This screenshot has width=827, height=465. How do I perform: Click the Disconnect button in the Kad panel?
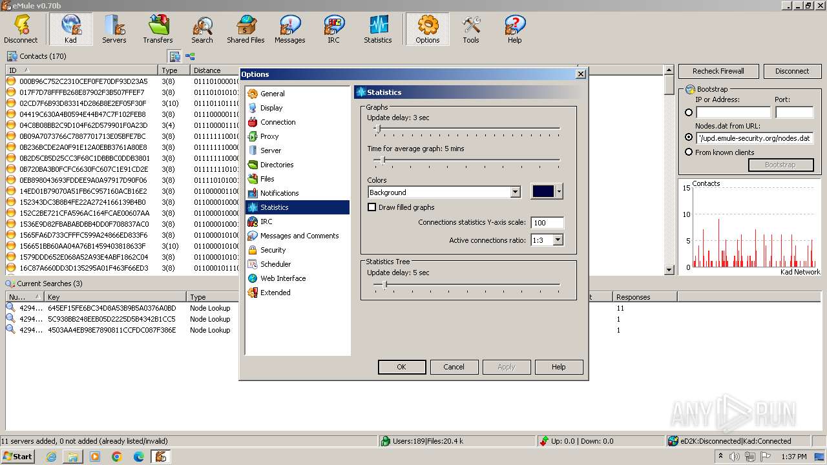792,71
